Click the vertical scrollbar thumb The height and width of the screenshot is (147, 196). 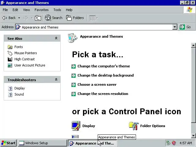point(193,85)
